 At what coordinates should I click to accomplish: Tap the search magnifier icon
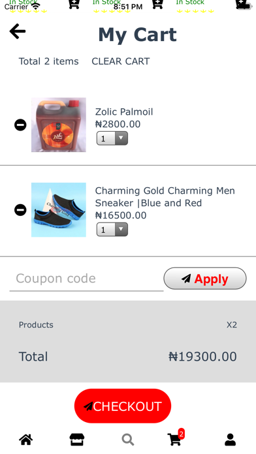pos(128,440)
